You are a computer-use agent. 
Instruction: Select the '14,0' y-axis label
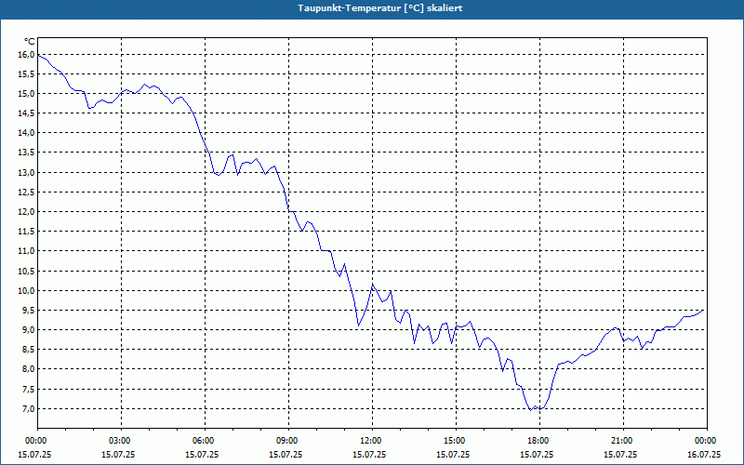point(27,133)
